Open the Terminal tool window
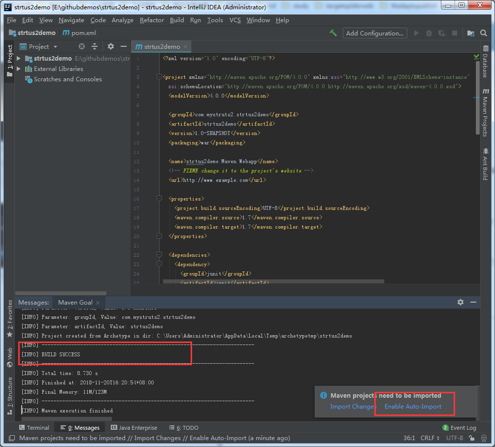 click(34, 427)
